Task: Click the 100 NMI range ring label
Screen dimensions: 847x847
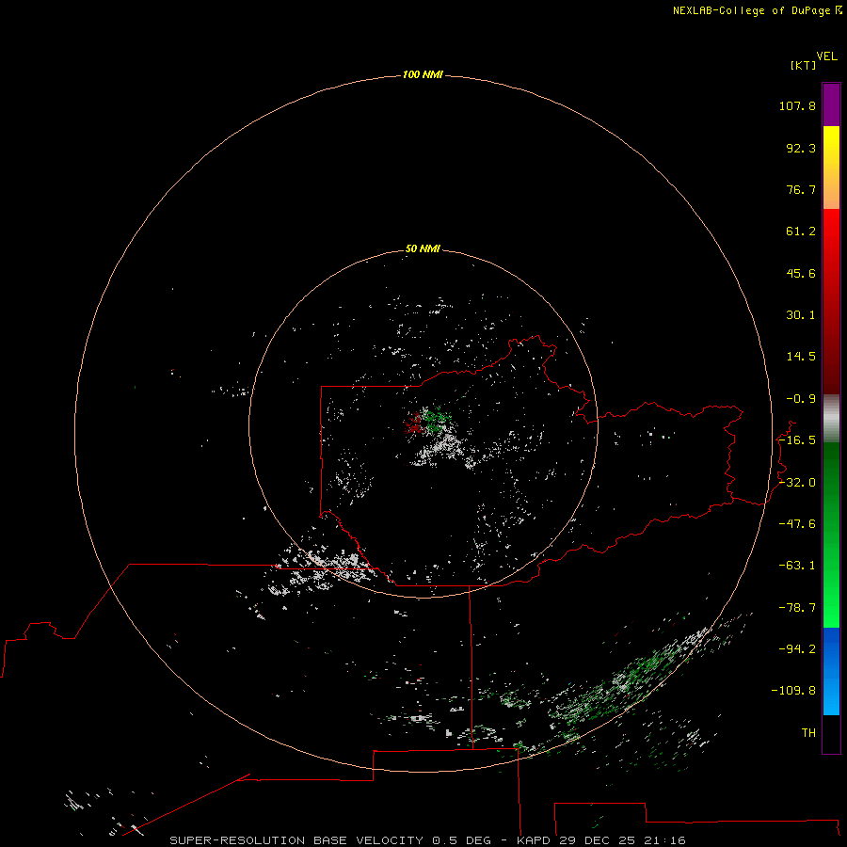Action: coord(423,74)
